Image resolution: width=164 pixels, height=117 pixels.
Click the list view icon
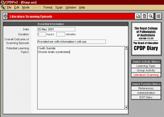[158, 16]
